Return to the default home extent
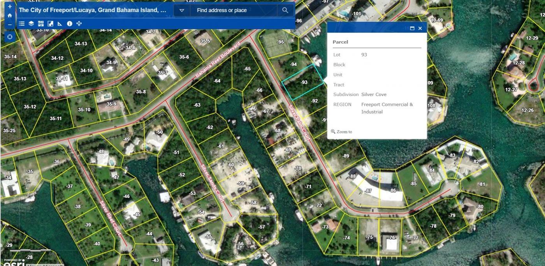This screenshot has width=545, height=266. [x=10, y=16]
